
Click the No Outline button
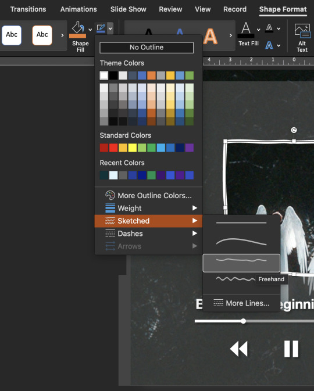pyautogui.click(x=147, y=48)
